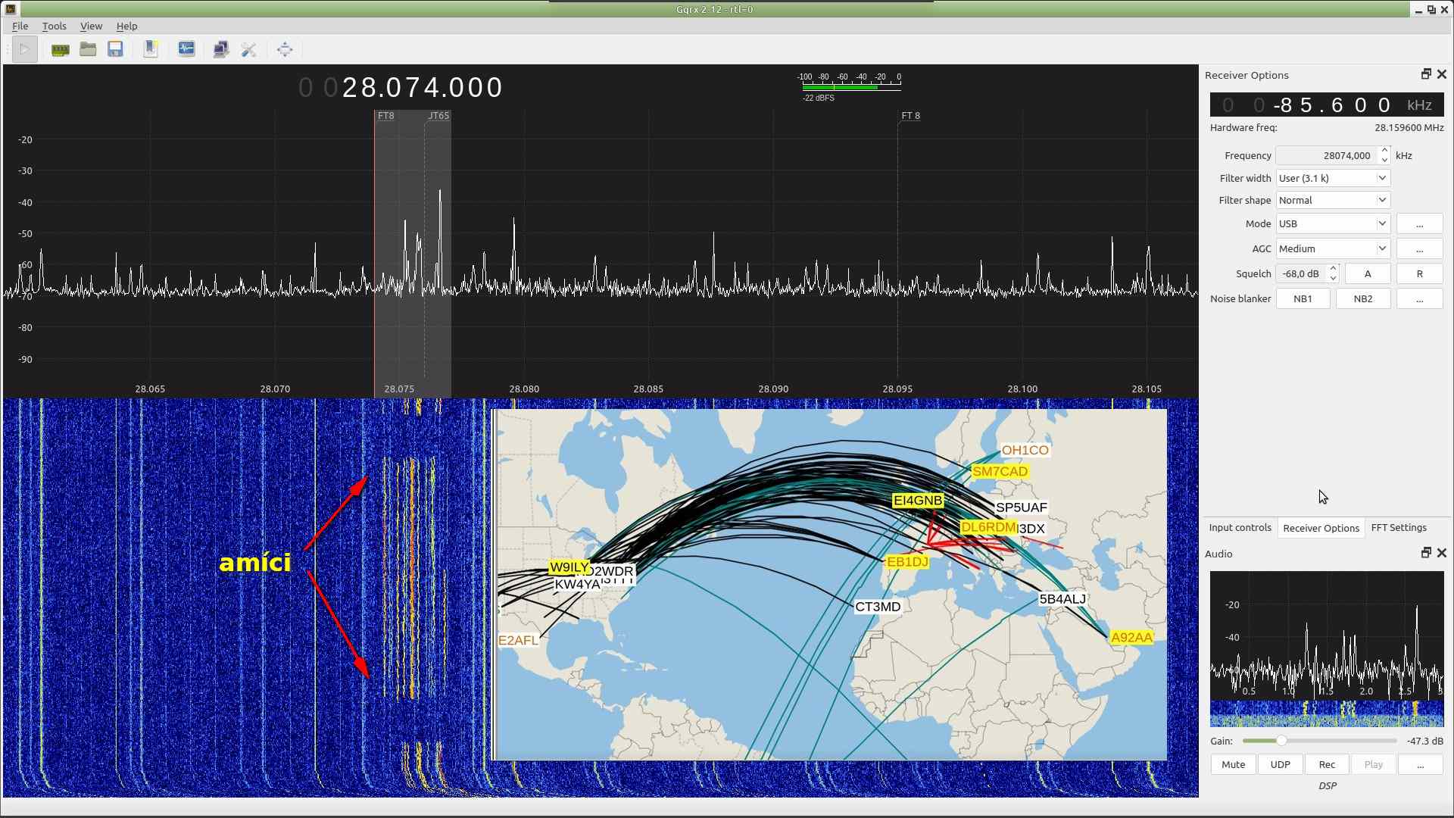1454x818 pixels.
Task: Toggle NB1 noise blanker
Action: click(1303, 299)
